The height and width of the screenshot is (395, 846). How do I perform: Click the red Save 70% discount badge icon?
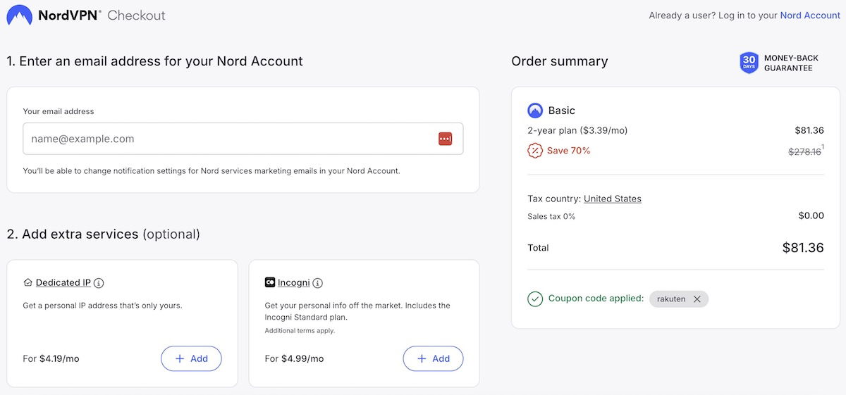535,151
